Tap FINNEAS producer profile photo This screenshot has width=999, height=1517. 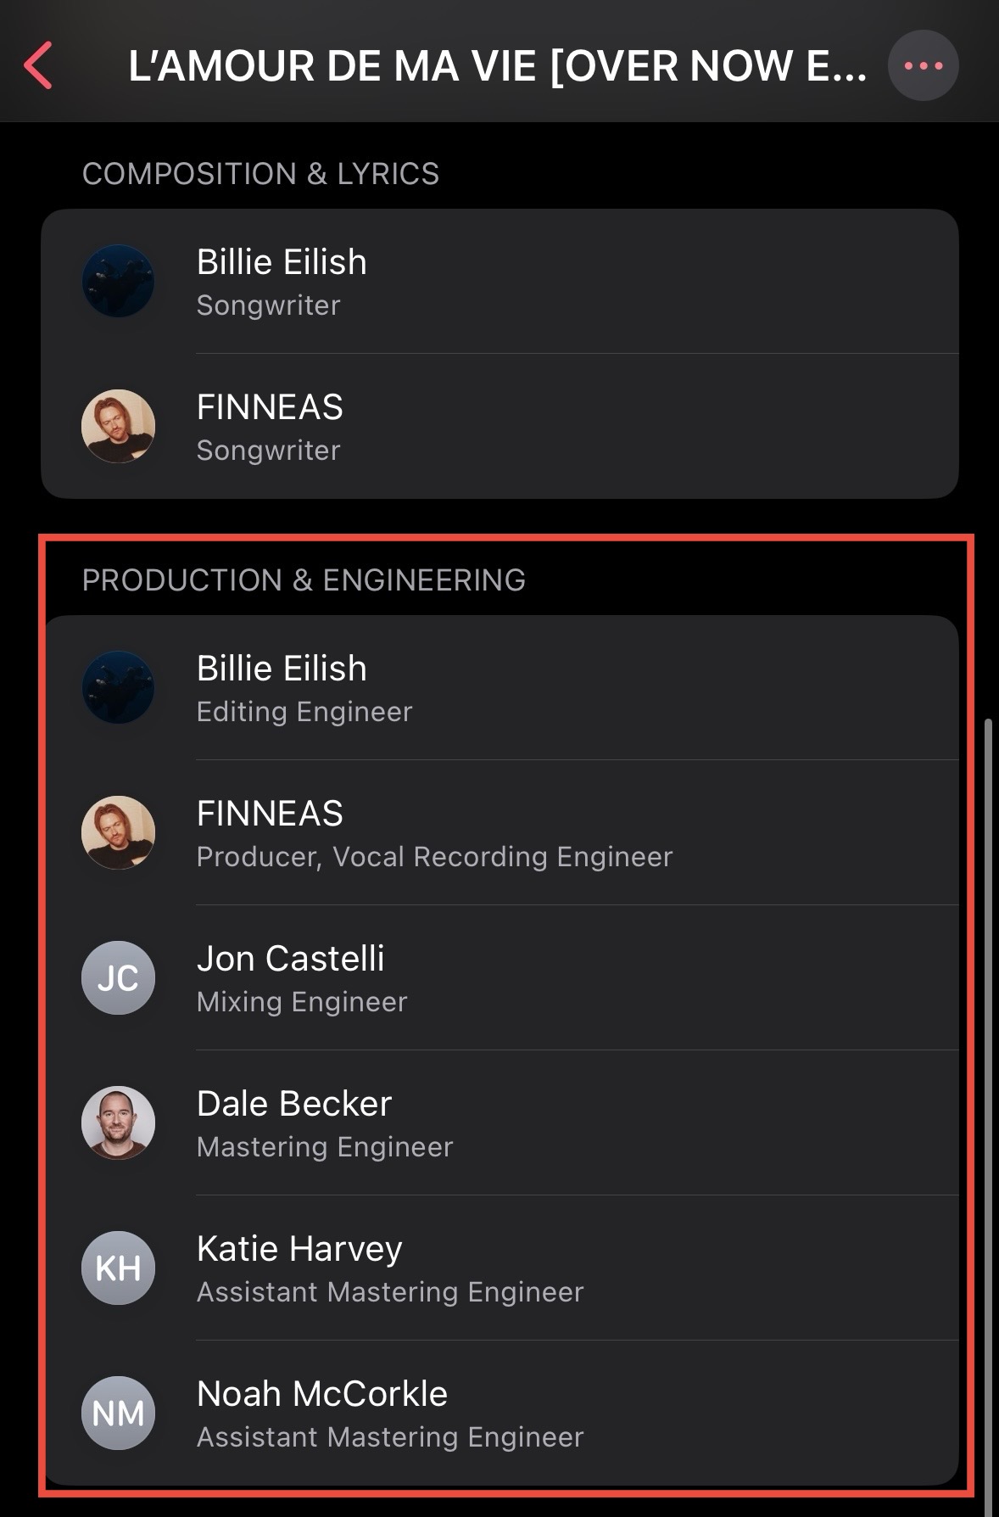click(118, 832)
